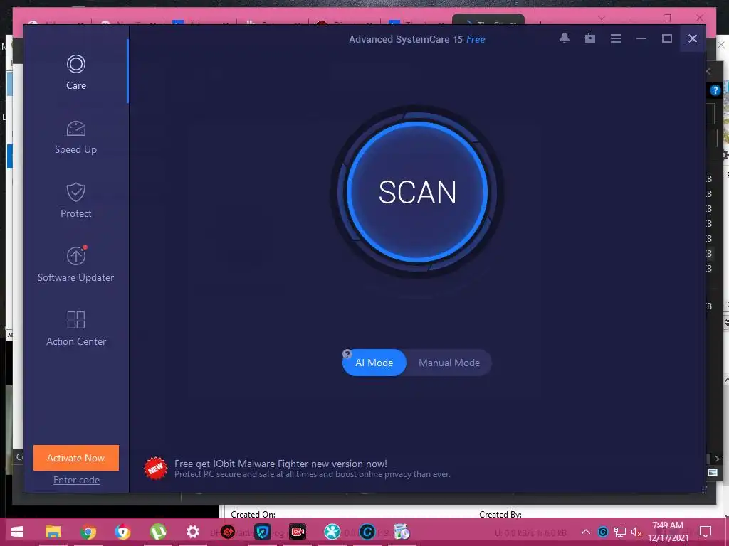Open File Explorer from taskbar
The width and height of the screenshot is (729, 546).
53,532
